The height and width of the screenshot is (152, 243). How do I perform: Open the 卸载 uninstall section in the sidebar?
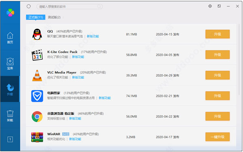[10, 116]
